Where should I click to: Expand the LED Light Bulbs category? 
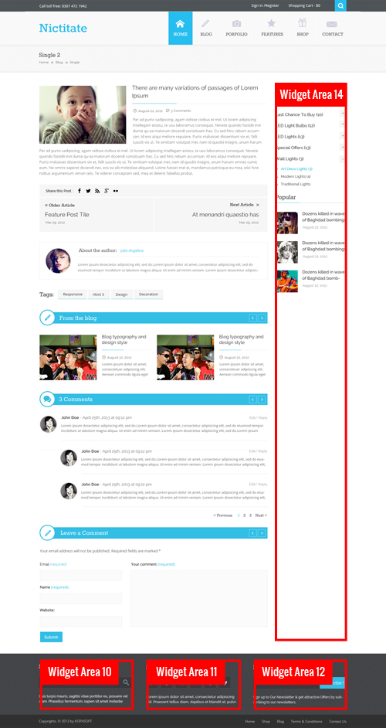[343, 125]
